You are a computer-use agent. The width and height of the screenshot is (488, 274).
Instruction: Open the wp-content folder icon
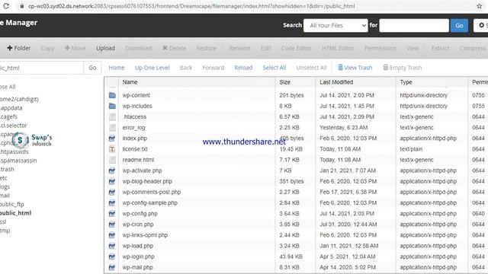pyautogui.click(x=112, y=95)
